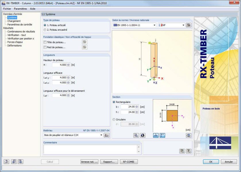This screenshot has height=172, width=241.
Task: Adjust section height h spinner
Action: 137,112
